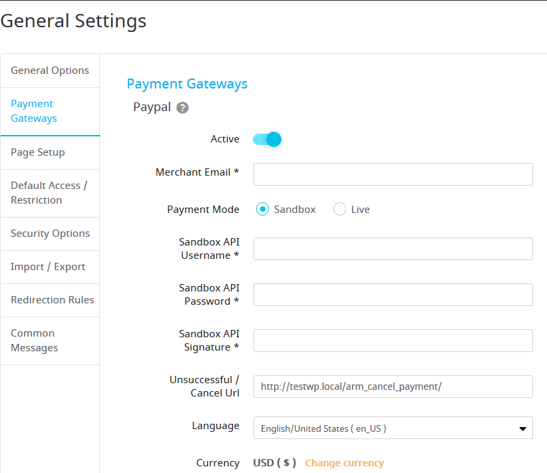Viewport: 547px width, 473px height.
Task: Click the Paypal help question mark icon
Action: (182, 108)
